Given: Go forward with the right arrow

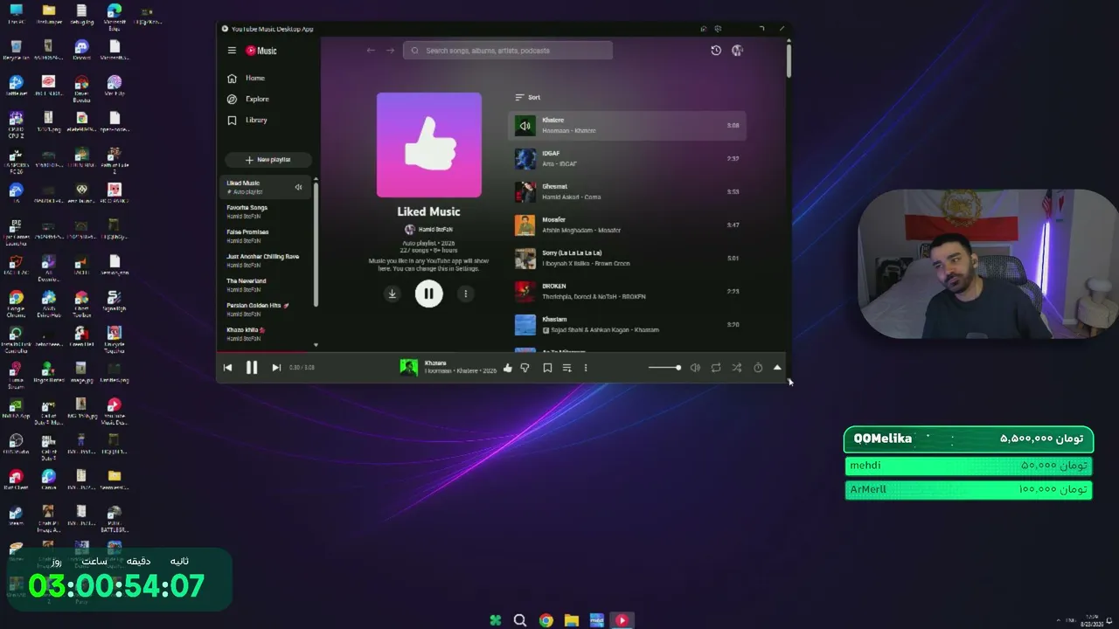Looking at the screenshot, I should point(390,51).
